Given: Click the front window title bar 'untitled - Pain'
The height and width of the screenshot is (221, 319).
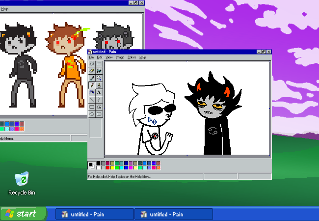Looking at the screenshot, I should (179, 52).
